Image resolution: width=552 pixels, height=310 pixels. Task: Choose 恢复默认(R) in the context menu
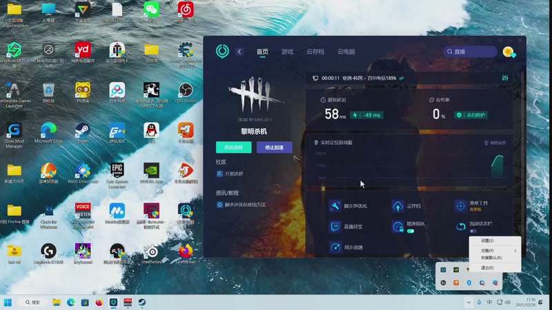pos(495,258)
